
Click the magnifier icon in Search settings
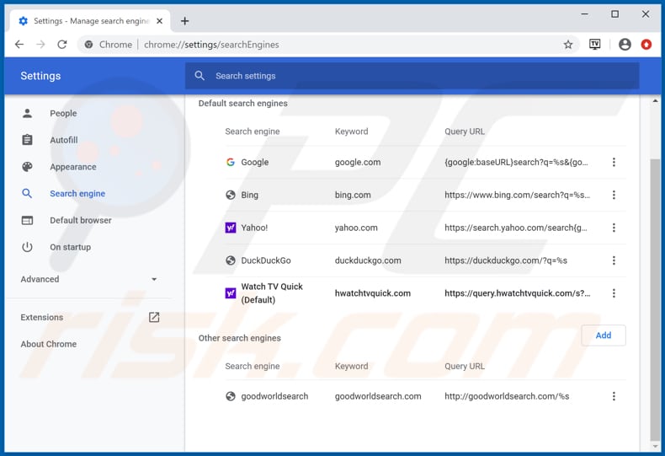point(199,76)
